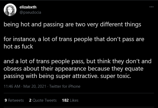Click the 'super toxic.' closing words
The height and width of the screenshot is (108, 158).
coord(116,76)
